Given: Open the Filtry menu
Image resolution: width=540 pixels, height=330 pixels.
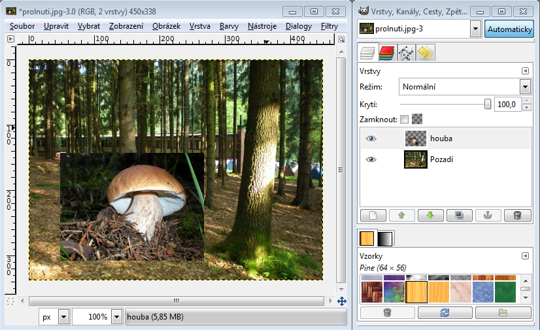Looking at the screenshot, I should (329, 26).
